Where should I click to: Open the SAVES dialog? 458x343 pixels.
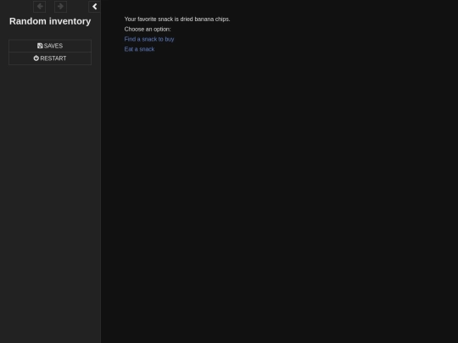point(50,46)
